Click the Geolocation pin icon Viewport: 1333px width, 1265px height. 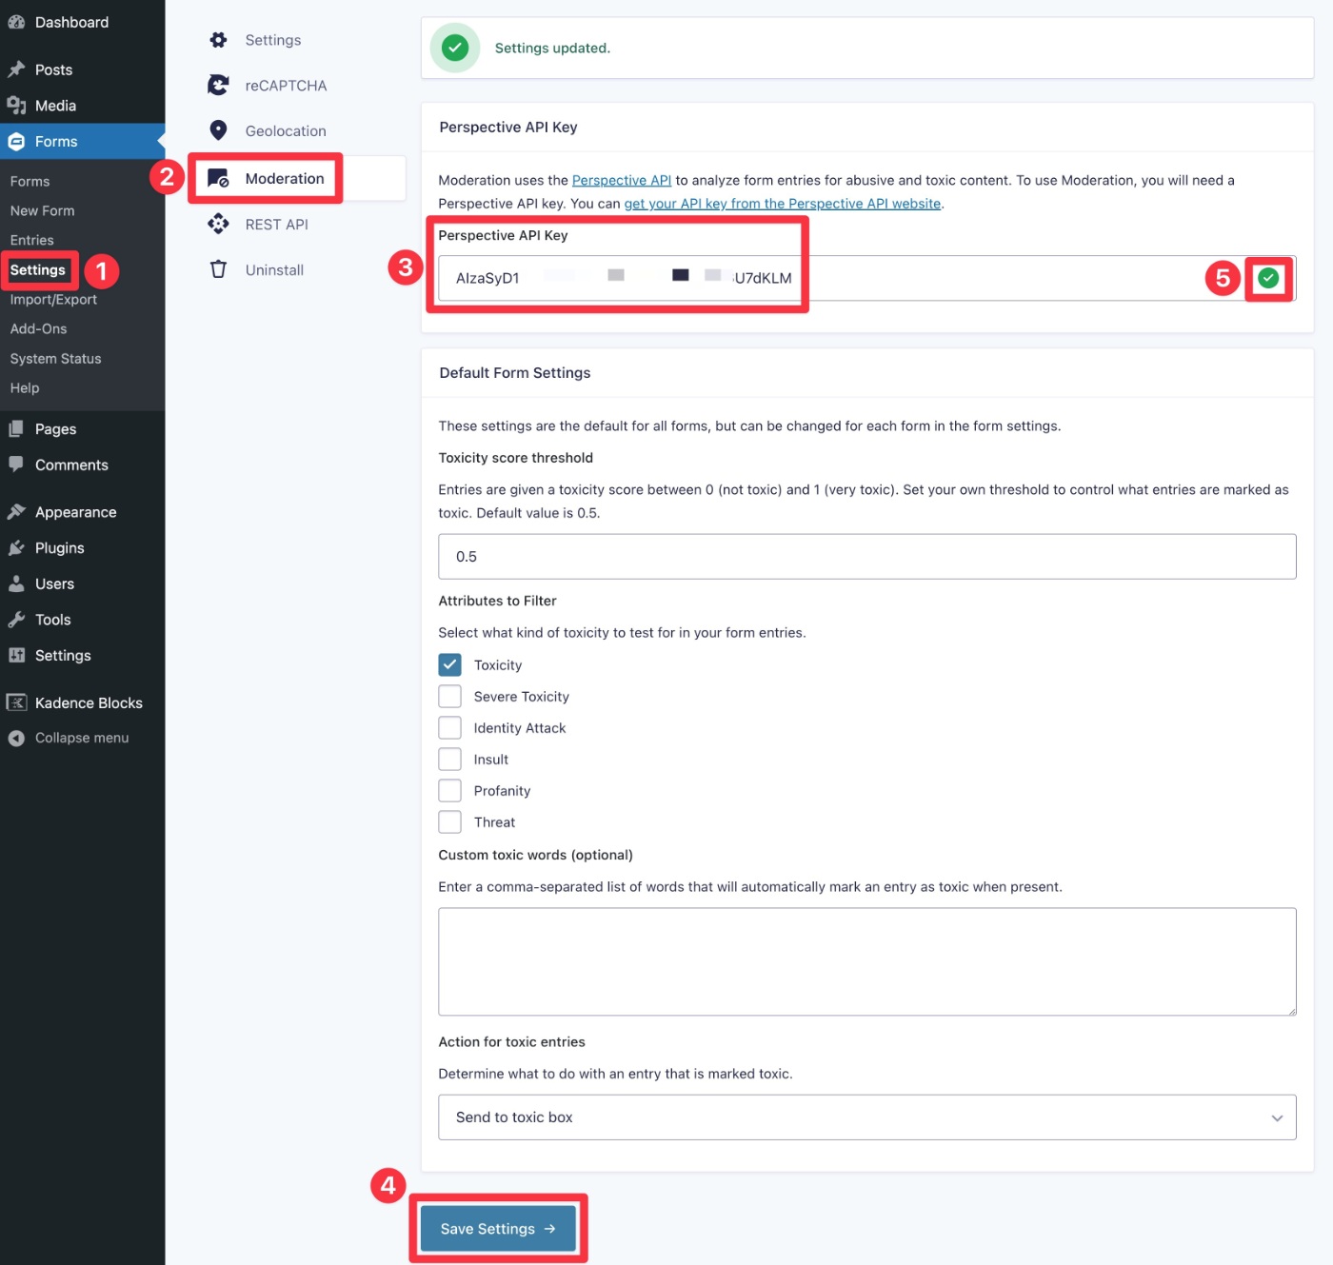[x=218, y=130]
